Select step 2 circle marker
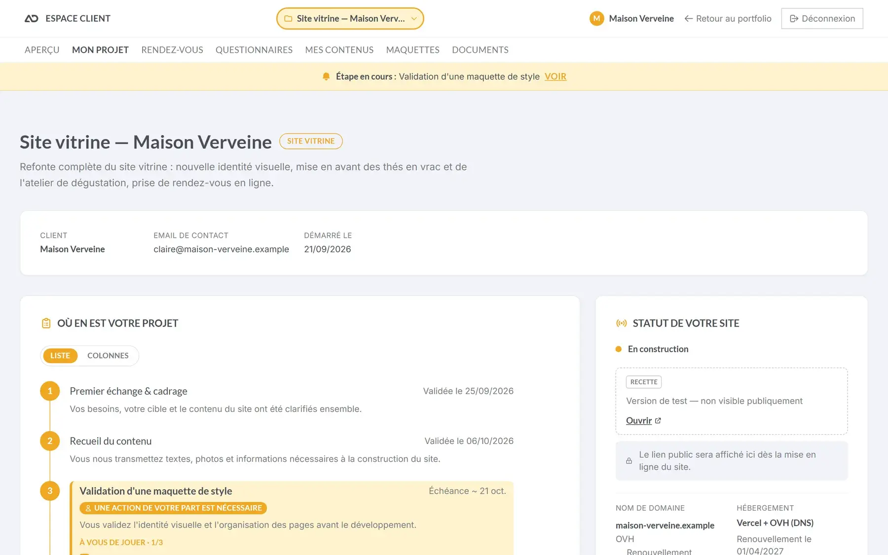 click(x=50, y=441)
